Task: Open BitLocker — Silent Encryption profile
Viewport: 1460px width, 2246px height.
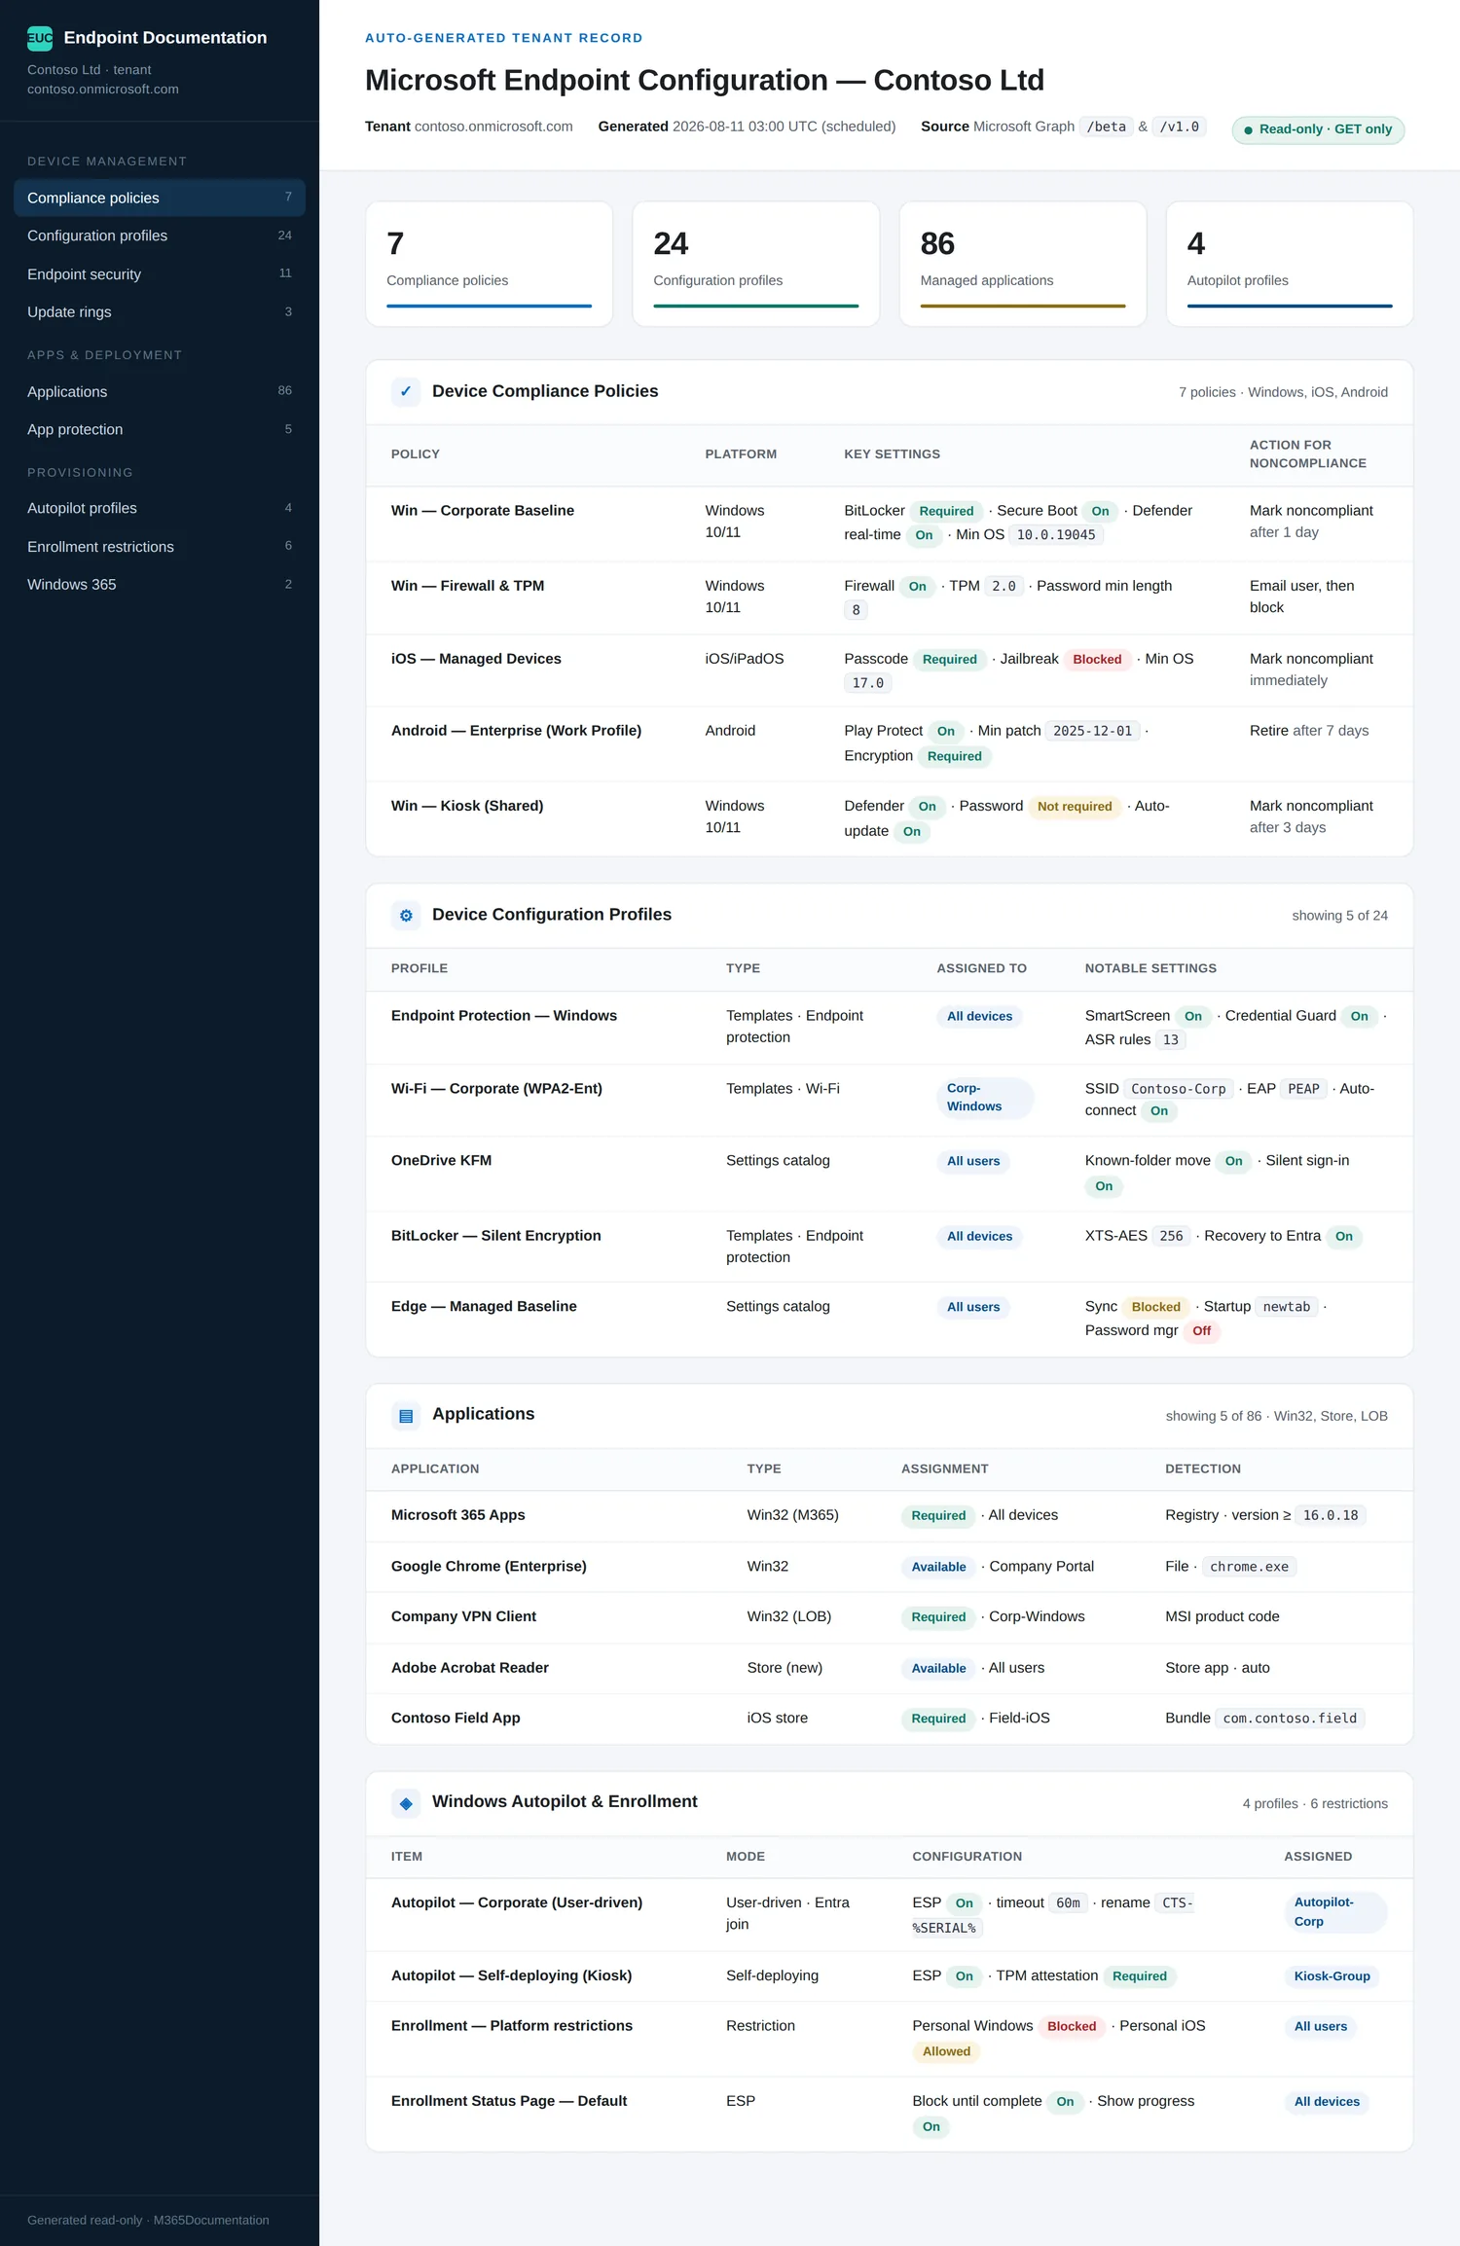Action: 496,1235
